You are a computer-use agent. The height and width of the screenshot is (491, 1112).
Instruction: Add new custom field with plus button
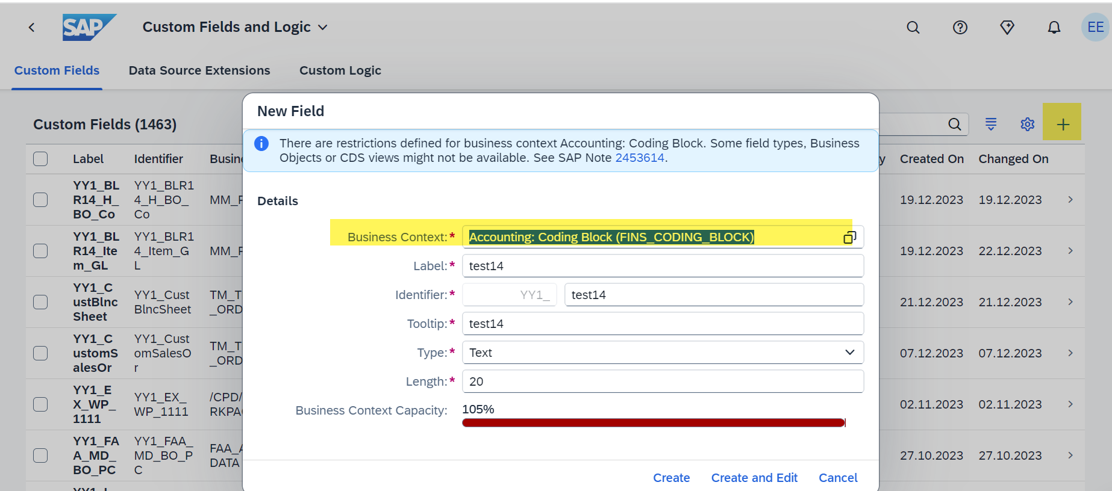click(x=1063, y=124)
